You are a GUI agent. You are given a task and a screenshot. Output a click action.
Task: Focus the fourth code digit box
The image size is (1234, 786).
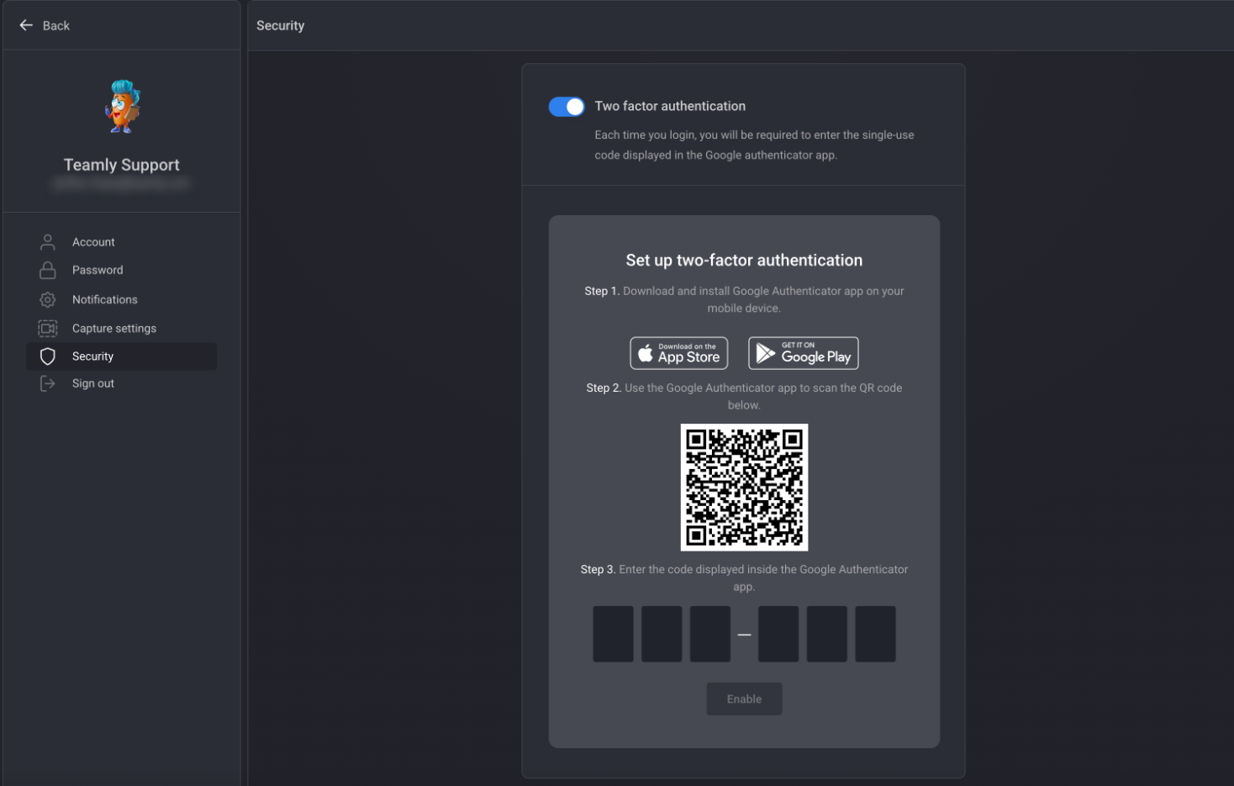click(778, 634)
